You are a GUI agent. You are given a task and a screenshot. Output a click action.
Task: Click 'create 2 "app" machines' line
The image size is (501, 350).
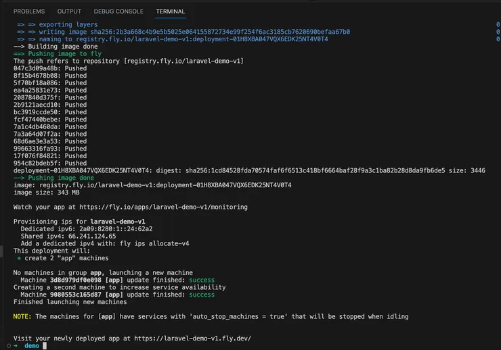(63, 259)
